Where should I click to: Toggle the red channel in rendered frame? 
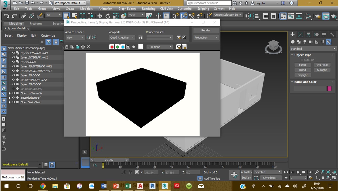(x=111, y=47)
